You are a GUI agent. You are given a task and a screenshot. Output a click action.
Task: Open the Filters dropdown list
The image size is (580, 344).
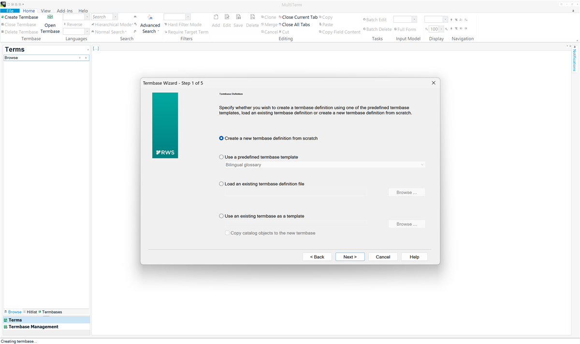click(x=188, y=17)
